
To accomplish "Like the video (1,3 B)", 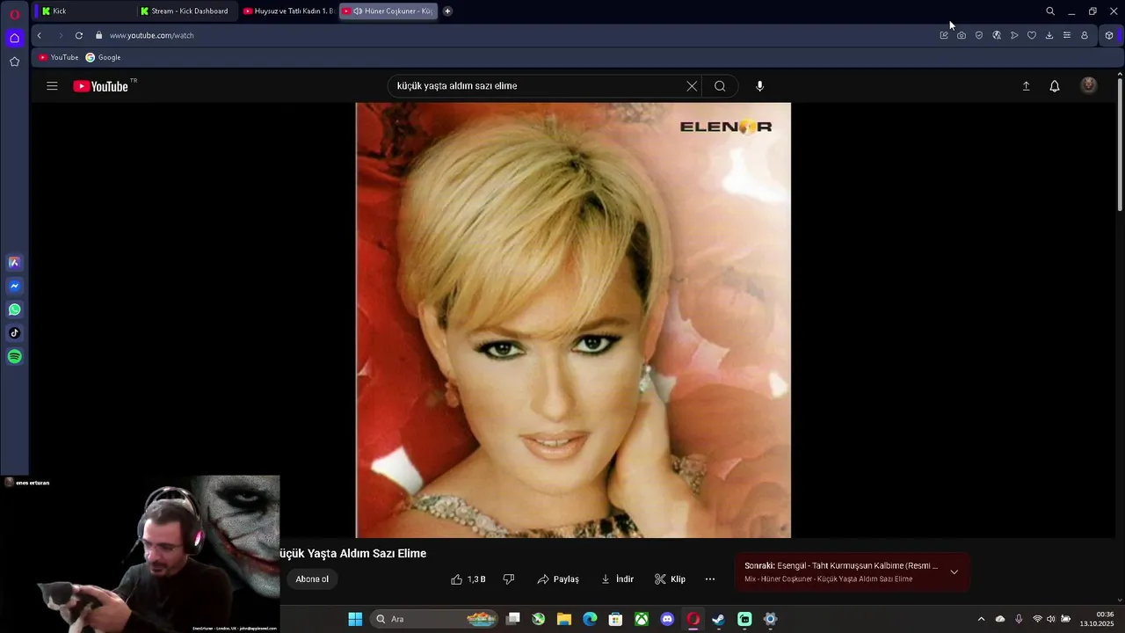I will 468,579.
